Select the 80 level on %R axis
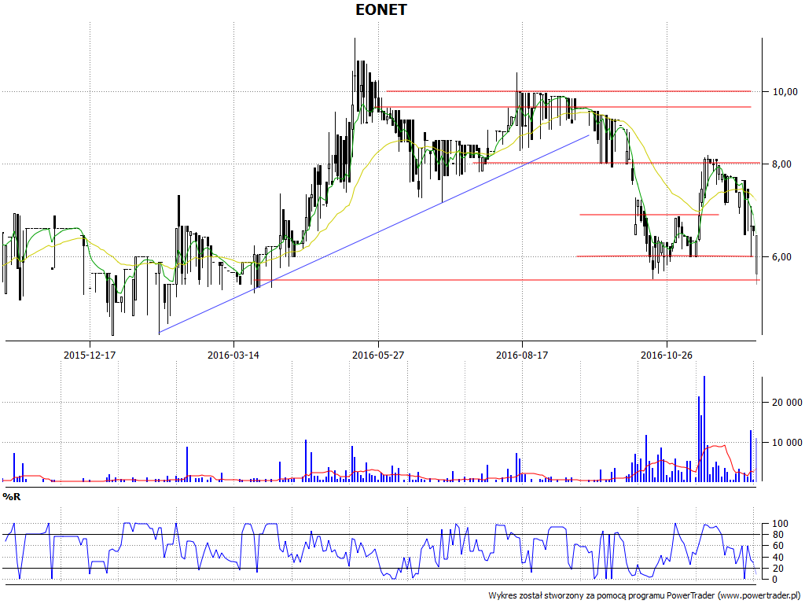 coord(777,536)
